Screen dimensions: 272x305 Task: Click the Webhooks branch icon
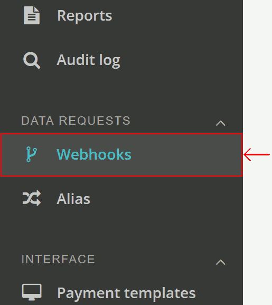click(x=32, y=154)
